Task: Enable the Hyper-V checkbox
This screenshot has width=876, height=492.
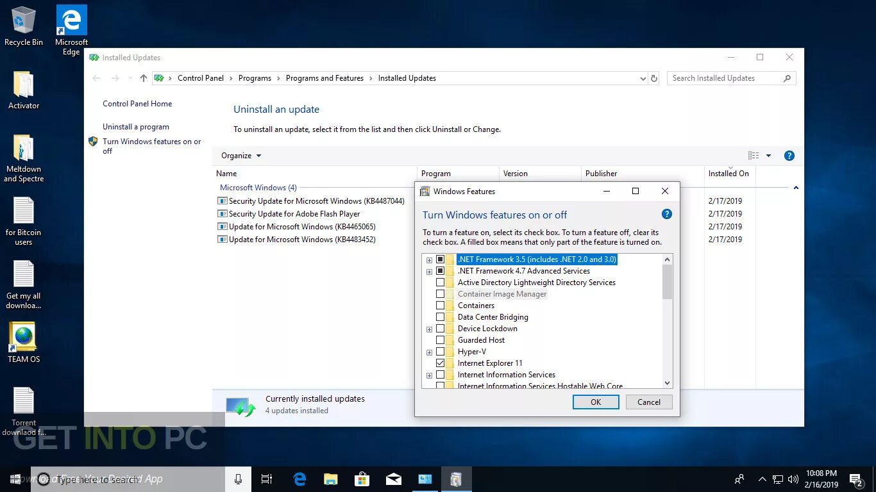Action: click(x=440, y=352)
